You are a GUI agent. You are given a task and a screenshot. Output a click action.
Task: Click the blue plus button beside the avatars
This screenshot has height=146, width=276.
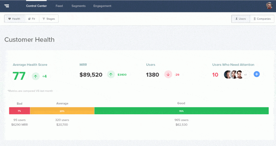257,74
